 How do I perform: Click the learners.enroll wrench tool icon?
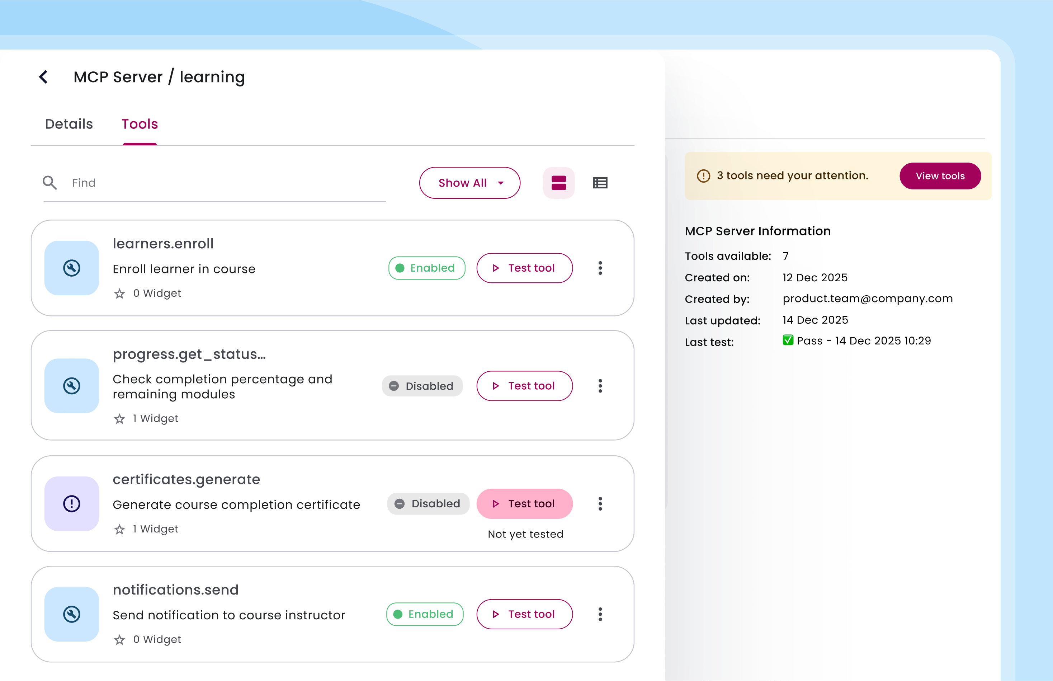(72, 268)
